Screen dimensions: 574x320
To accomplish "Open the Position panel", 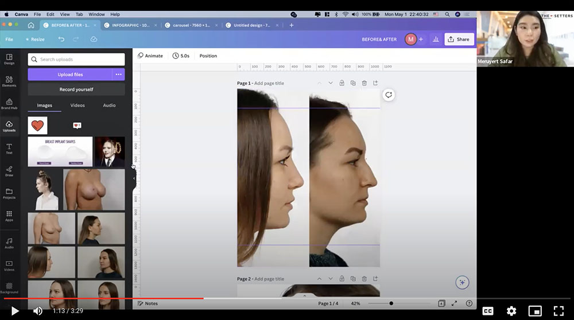I will (208, 56).
